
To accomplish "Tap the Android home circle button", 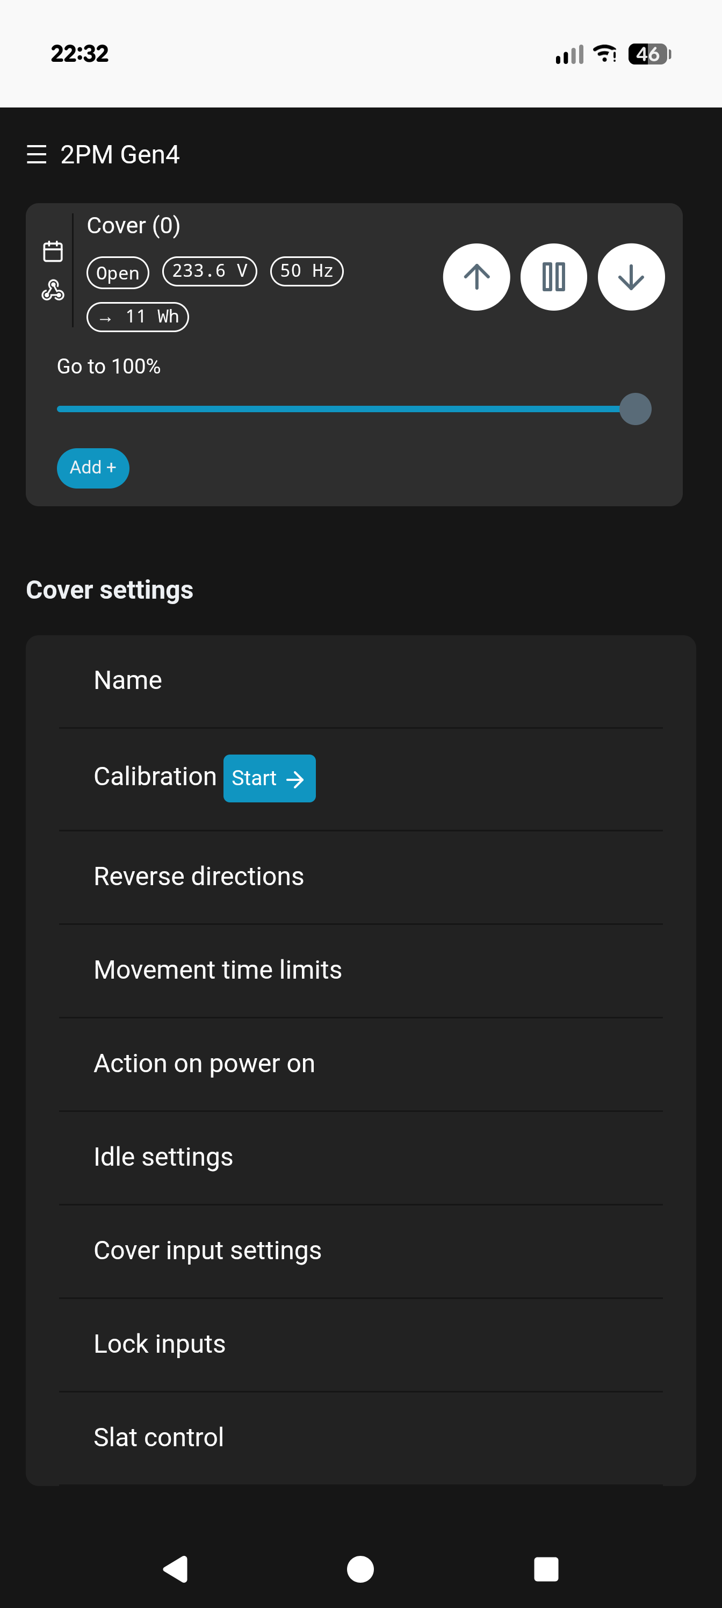I will point(360,1569).
